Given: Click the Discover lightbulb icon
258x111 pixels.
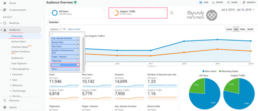Looking at the screenshot, I should click(x=5, y=100).
